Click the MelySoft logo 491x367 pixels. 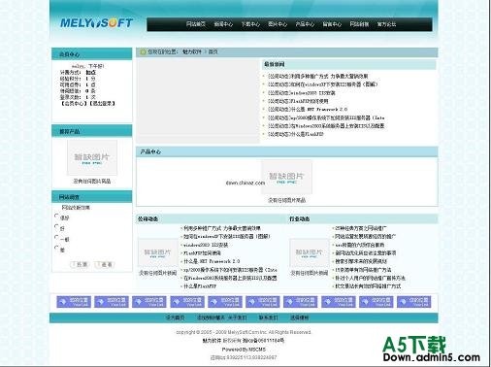pos(96,22)
